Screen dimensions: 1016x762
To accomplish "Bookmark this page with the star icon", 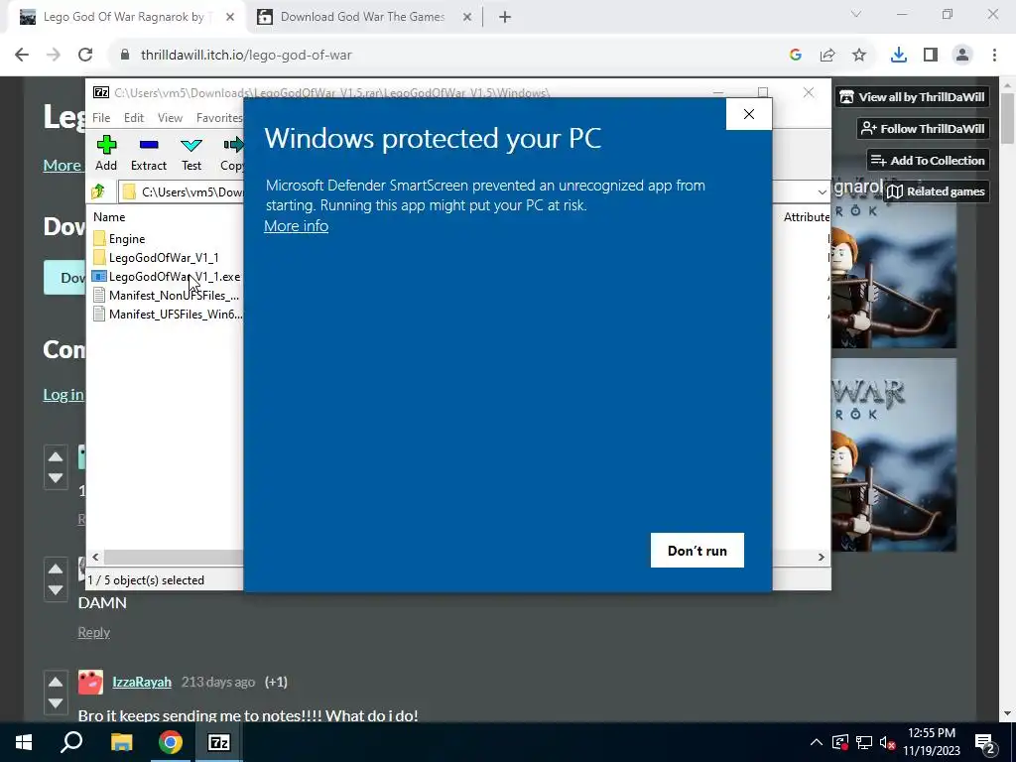I will tap(859, 56).
